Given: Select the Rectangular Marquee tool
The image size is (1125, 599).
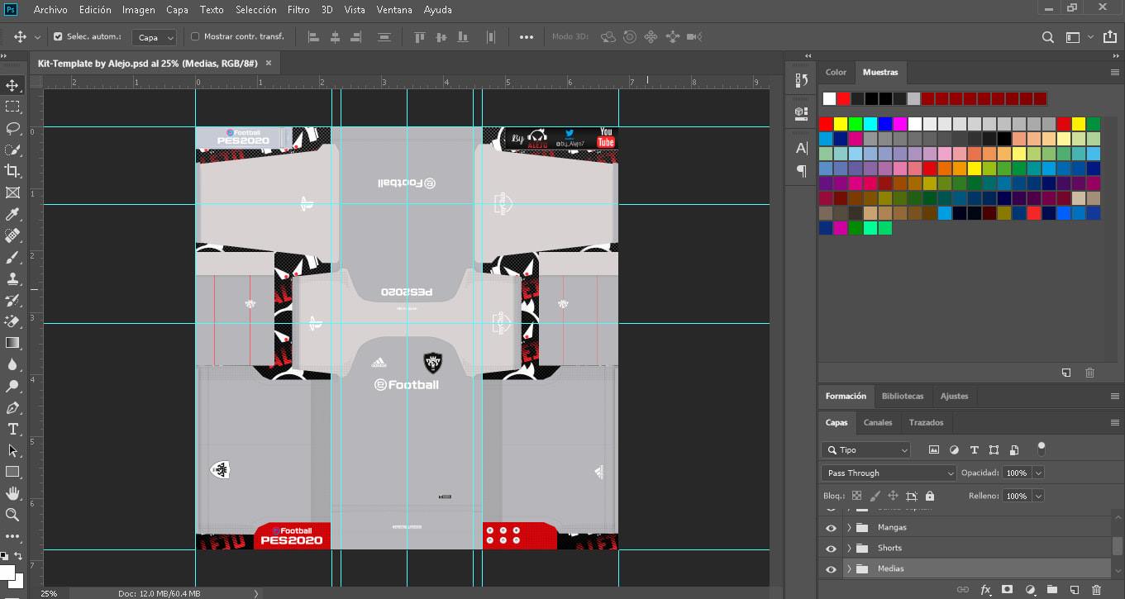Looking at the screenshot, I should [12, 107].
